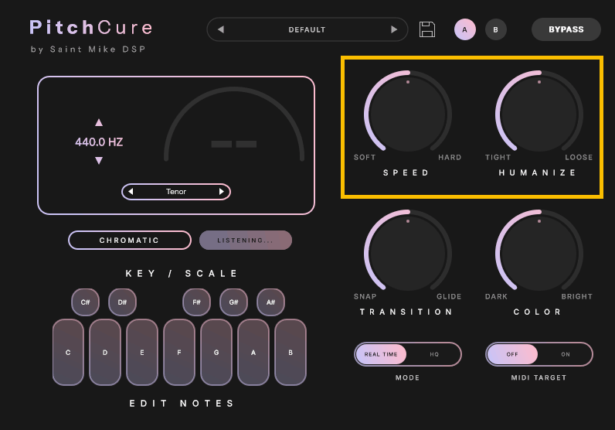Click the PitchCure logo
Image resolution: width=615 pixels, height=430 pixels.
91,28
